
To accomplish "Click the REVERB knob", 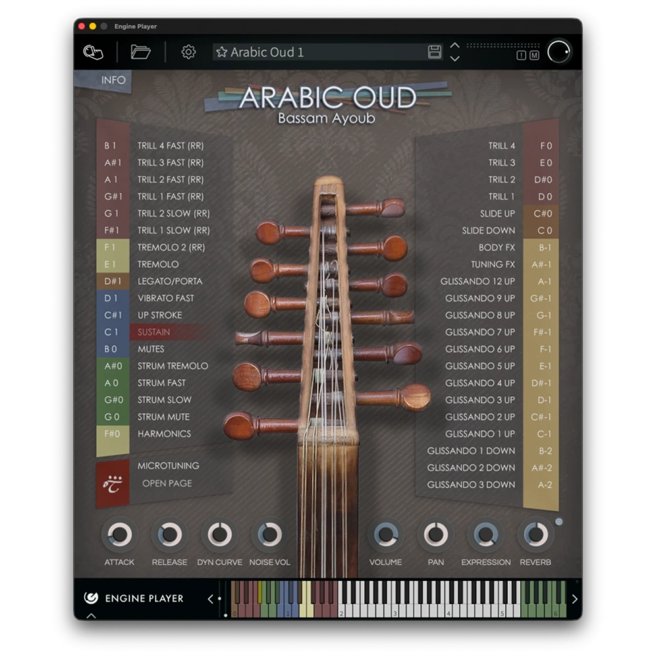I will coord(535,534).
